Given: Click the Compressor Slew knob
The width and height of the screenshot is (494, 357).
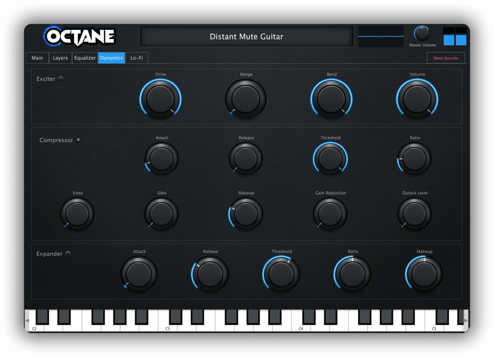Looking at the screenshot, I should click(x=161, y=214).
